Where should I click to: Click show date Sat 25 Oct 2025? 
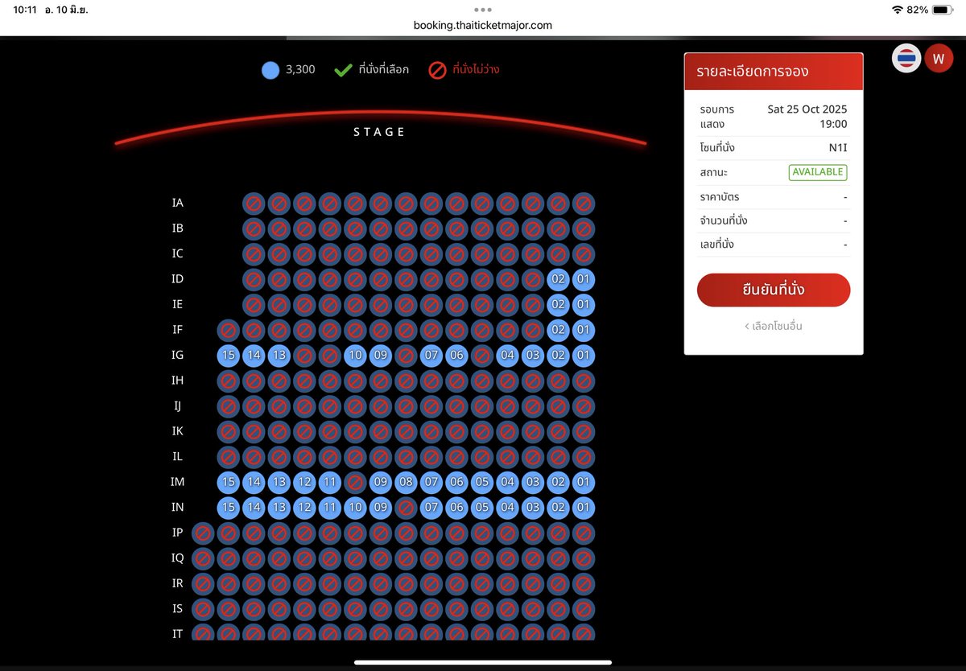pyautogui.click(x=807, y=109)
